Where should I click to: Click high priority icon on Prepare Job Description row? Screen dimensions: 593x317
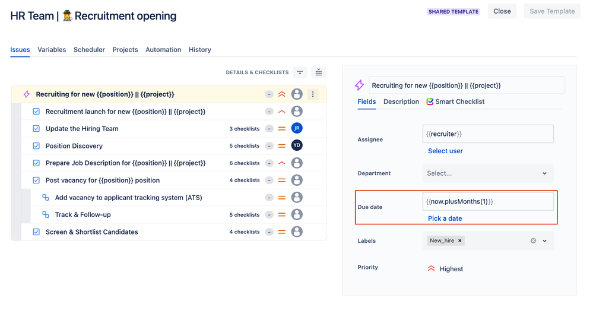point(282,163)
